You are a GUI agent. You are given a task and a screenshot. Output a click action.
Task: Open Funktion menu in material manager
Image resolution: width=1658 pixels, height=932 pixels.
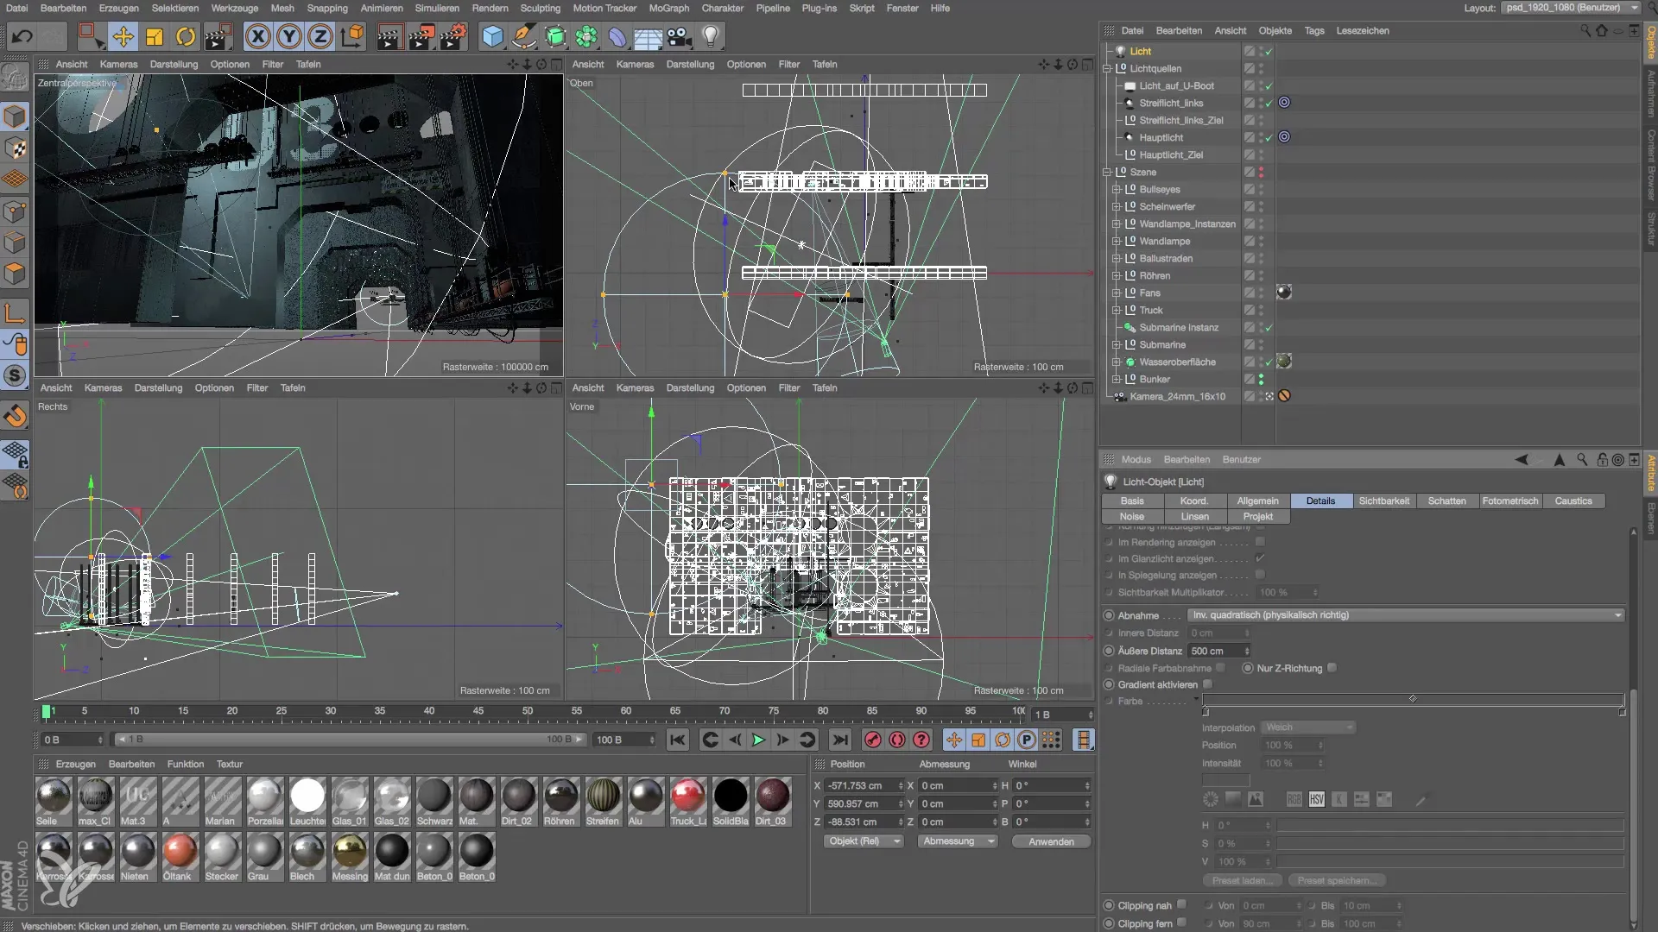186,764
